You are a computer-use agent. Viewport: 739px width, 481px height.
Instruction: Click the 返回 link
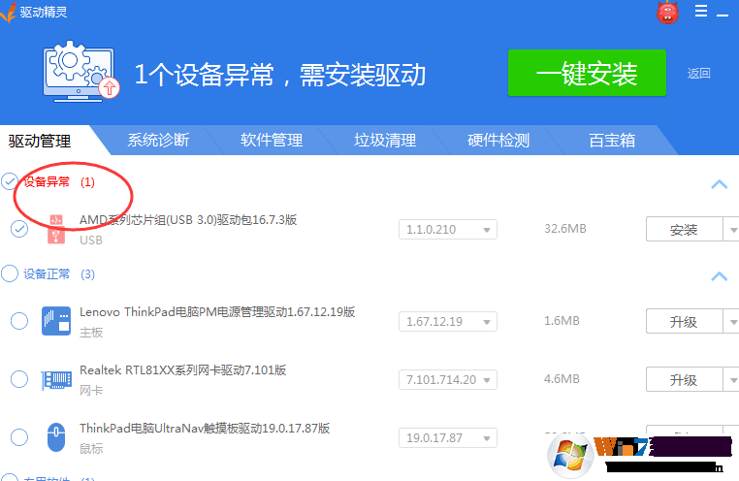pos(698,73)
